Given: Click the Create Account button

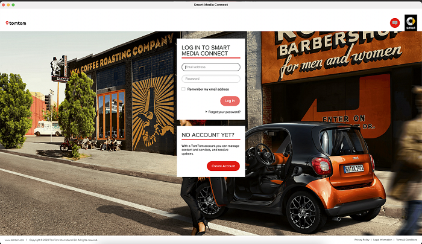Looking at the screenshot, I should tap(223, 166).
